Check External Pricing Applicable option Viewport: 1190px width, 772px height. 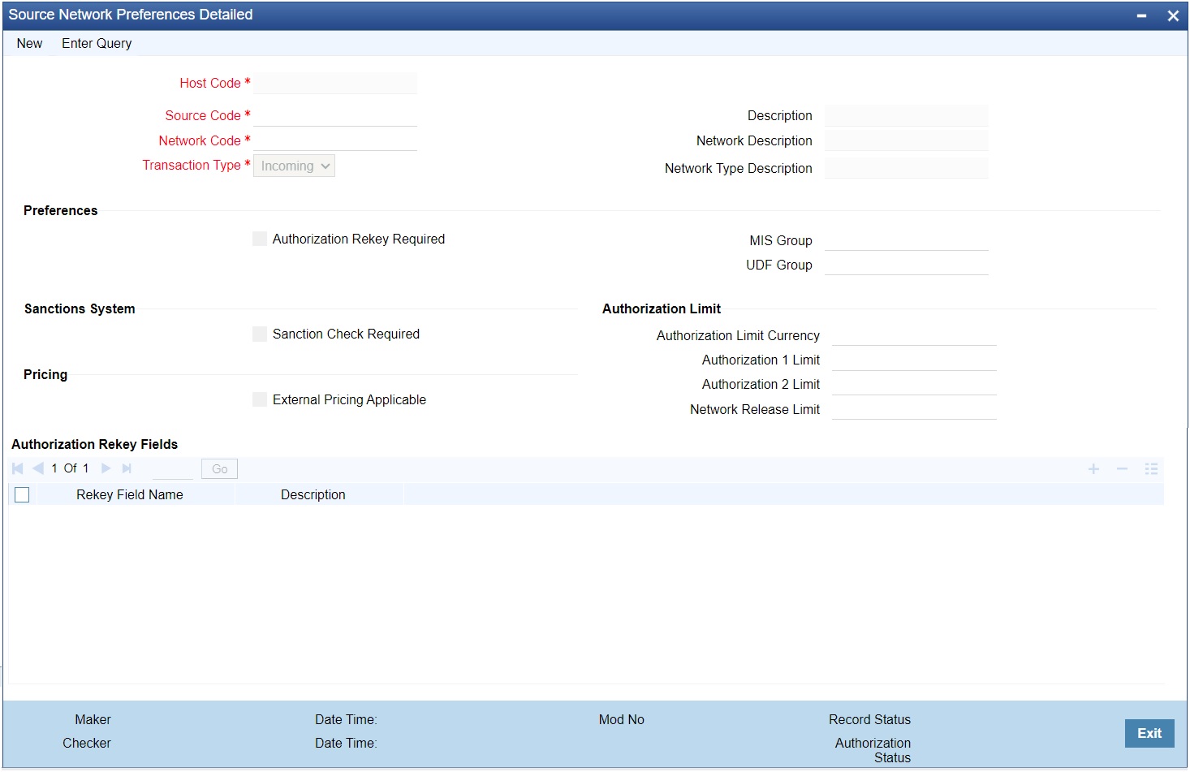pyautogui.click(x=260, y=399)
